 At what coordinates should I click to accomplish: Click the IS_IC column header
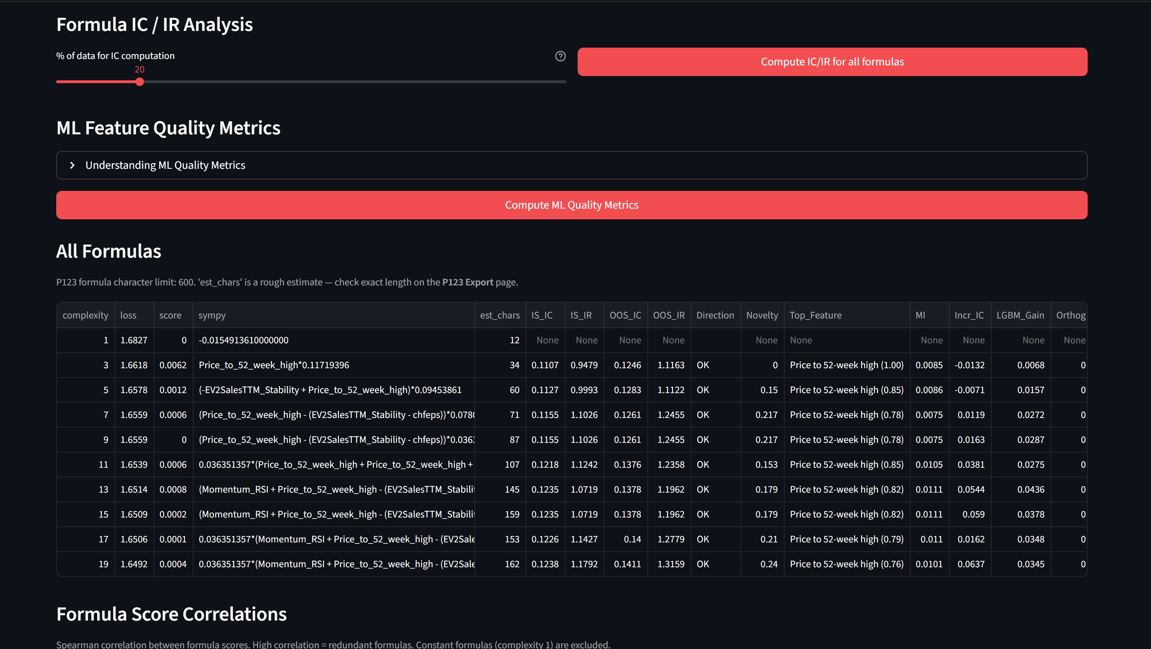(542, 315)
